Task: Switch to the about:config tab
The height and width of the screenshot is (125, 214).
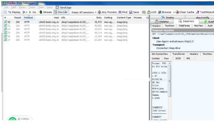Action: [x=202, y=18]
